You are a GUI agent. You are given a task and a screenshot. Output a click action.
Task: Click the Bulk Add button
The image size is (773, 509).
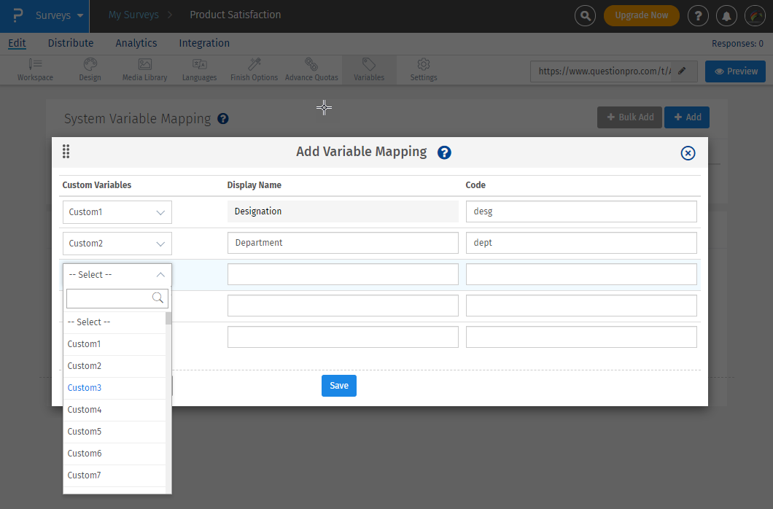click(629, 117)
